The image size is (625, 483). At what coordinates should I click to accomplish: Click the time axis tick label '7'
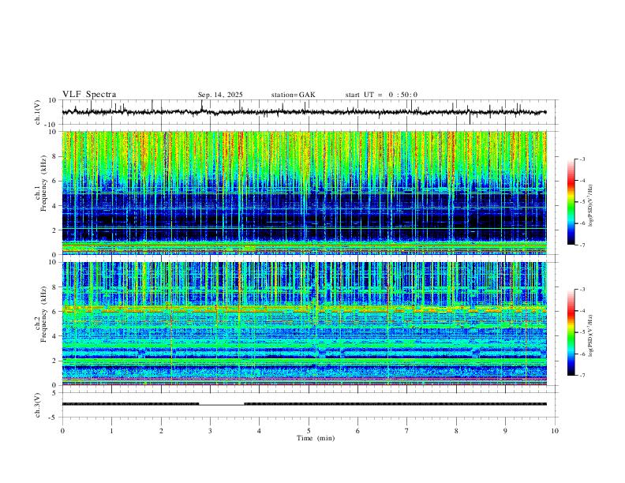tap(407, 431)
